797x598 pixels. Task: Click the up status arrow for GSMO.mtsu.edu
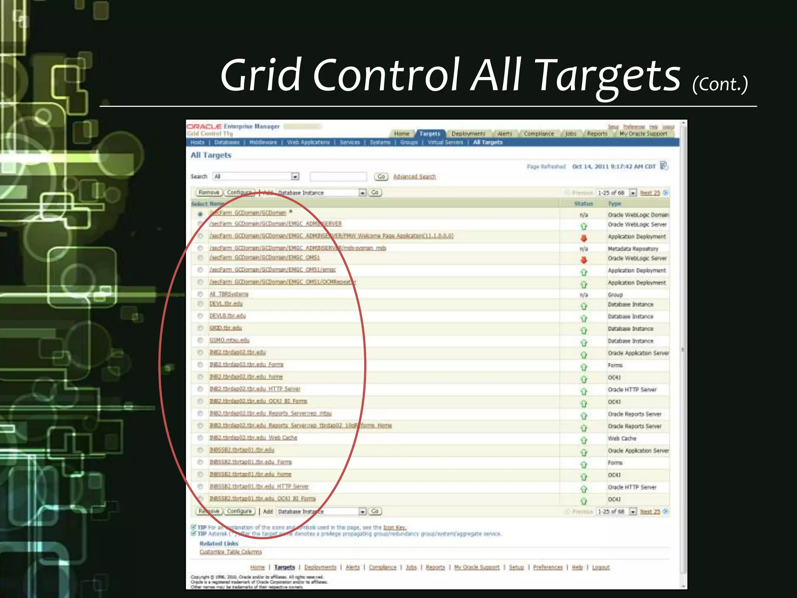pos(584,343)
